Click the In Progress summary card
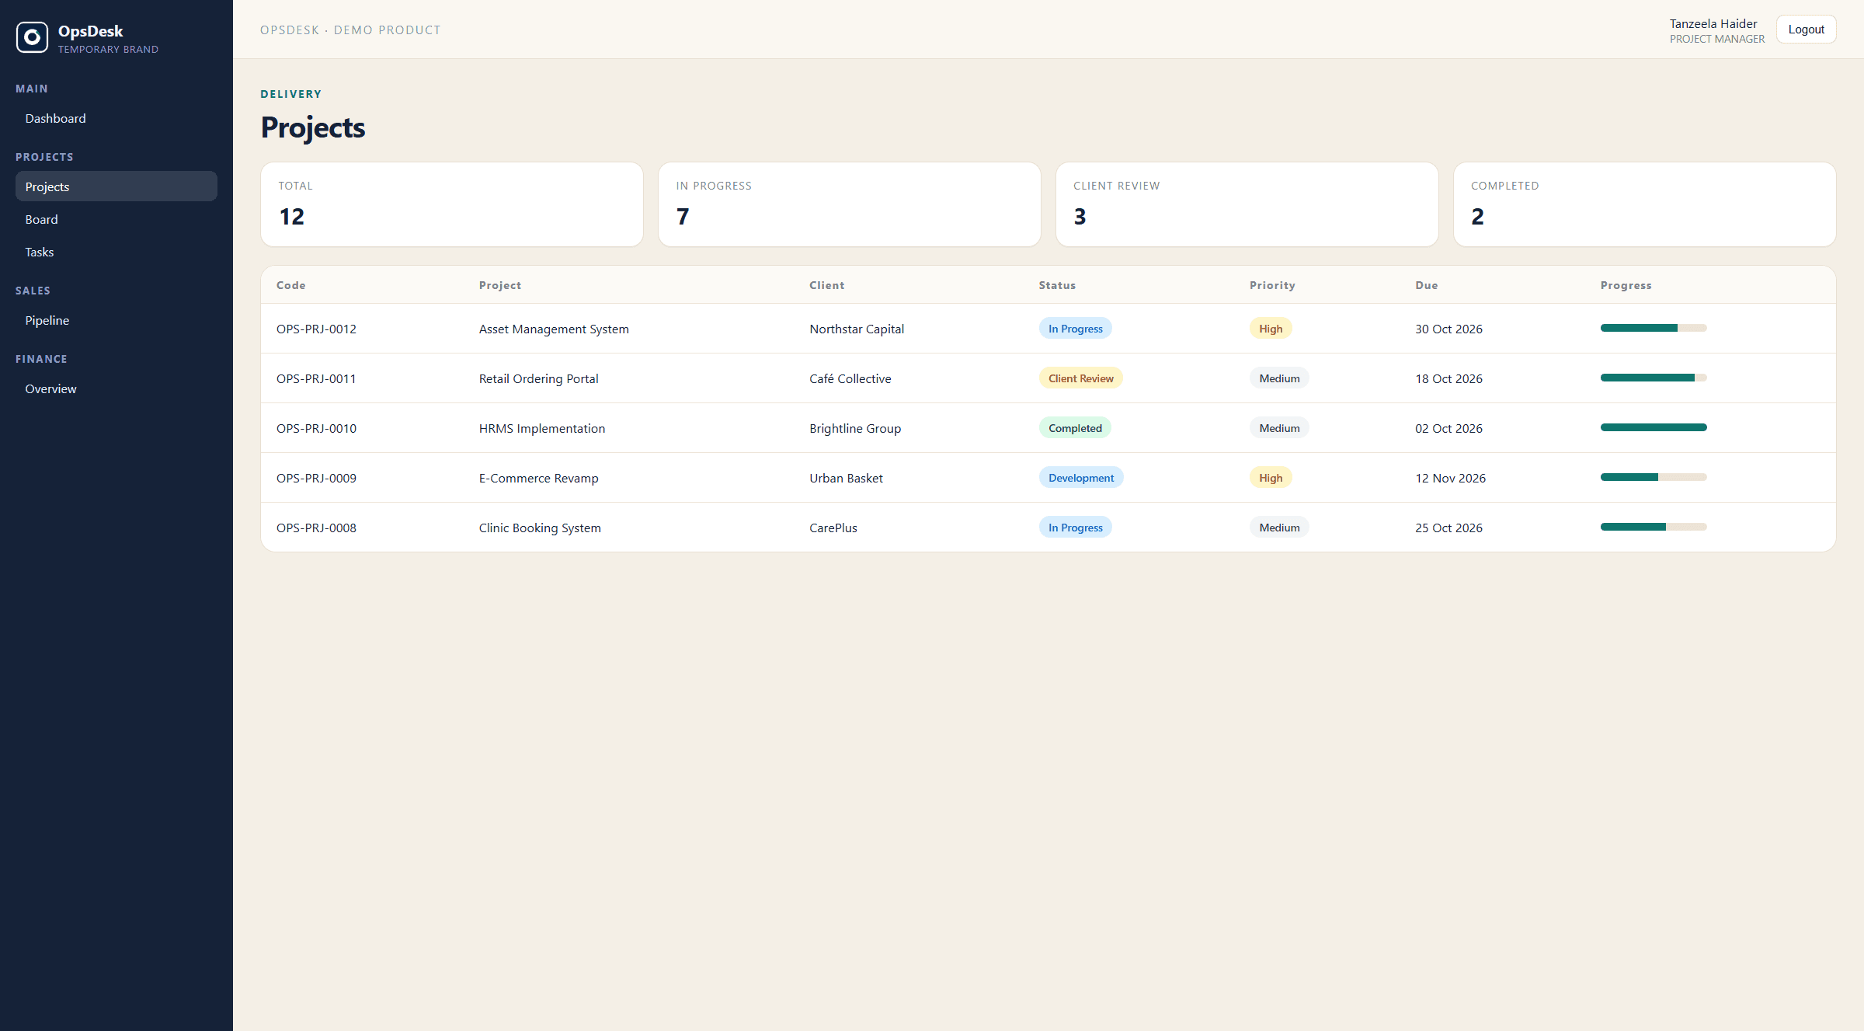This screenshot has height=1031, width=1864. pyautogui.click(x=850, y=204)
